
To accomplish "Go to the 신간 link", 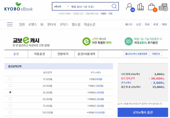I will click(x=139, y=24).
